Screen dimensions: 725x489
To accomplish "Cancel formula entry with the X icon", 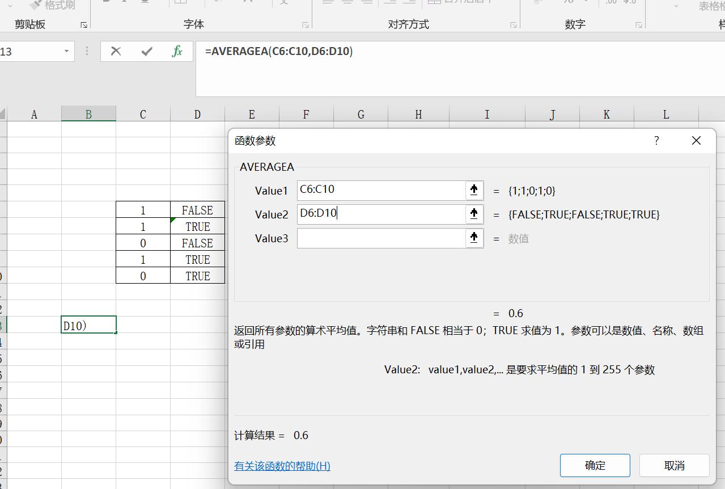I will [116, 51].
